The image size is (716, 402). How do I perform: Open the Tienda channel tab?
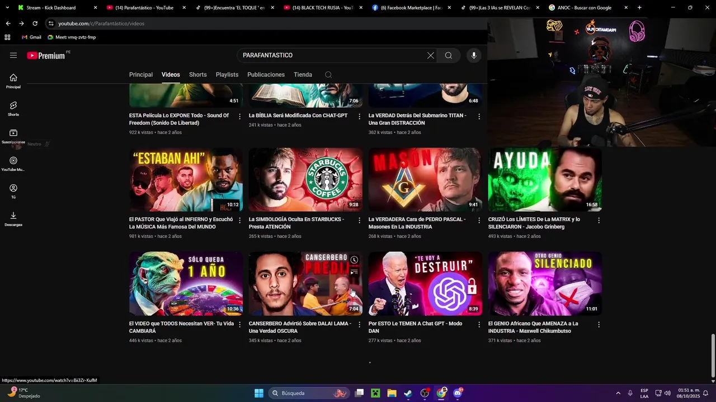(303, 75)
